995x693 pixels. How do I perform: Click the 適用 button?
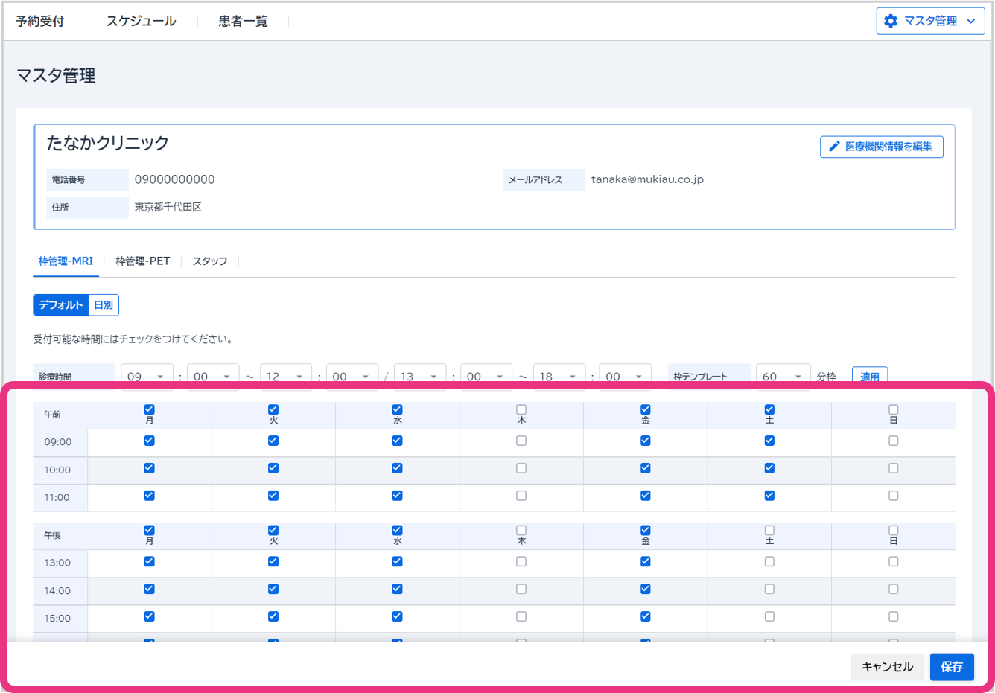coord(869,377)
